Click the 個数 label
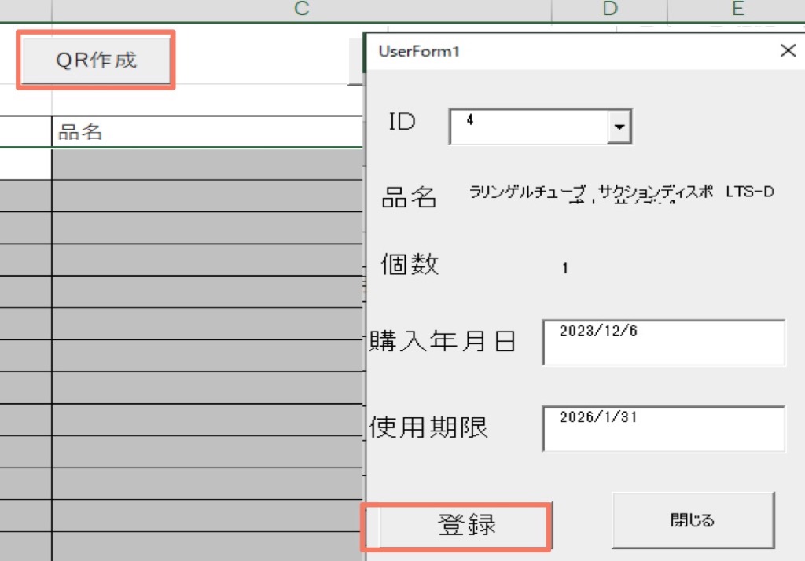This screenshot has width=805, height=561. tap(410, 265)
